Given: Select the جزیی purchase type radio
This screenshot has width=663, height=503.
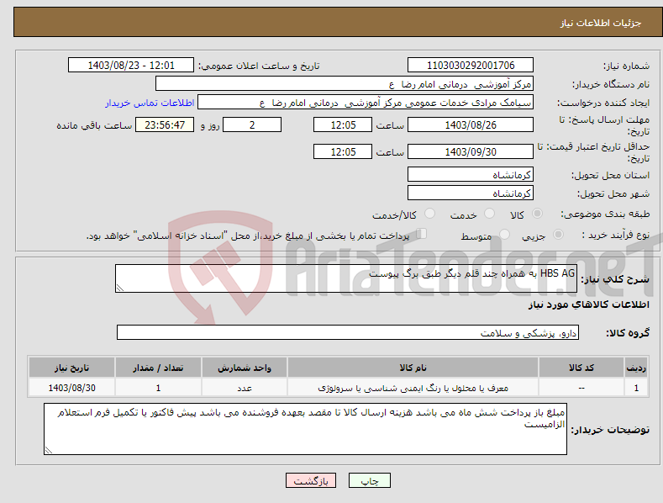Looking at the screenshot, I should point(558,235).
